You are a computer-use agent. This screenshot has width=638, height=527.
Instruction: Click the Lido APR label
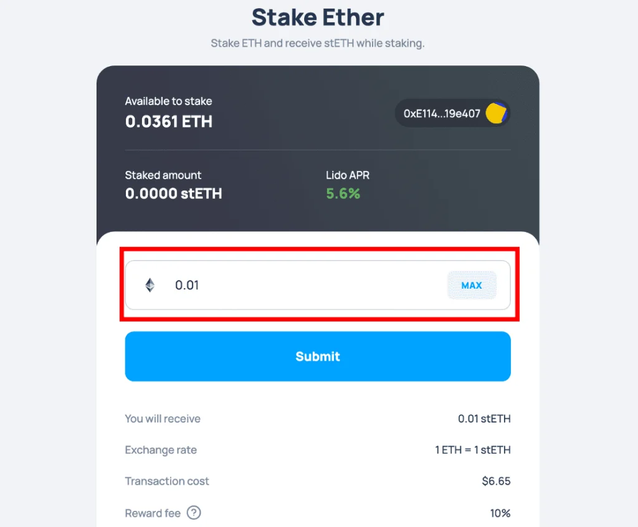tap(348, 175)
